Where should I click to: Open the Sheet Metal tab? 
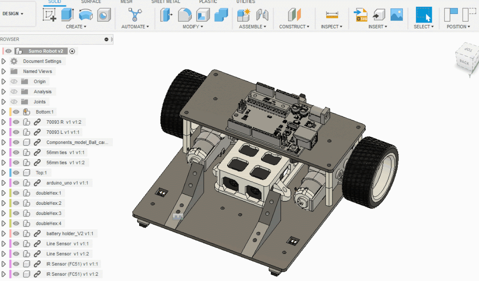(165, 2)
